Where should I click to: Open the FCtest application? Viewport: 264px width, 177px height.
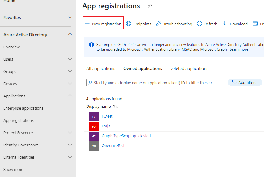pos(107,116)
